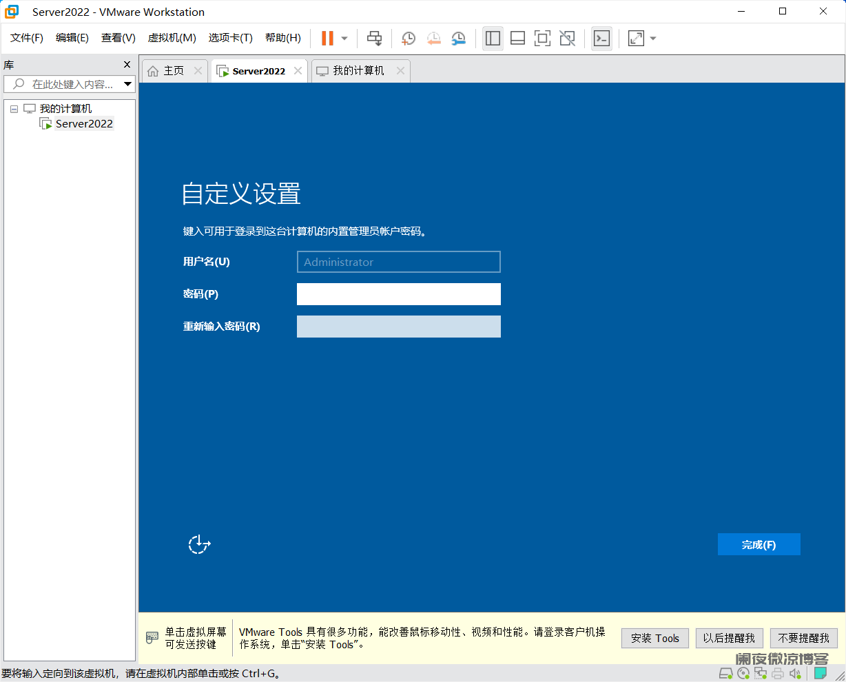Toggle the thumbnail bar display
The height and width of the screenshot is (682, 846).
click(x=517, y=39)
